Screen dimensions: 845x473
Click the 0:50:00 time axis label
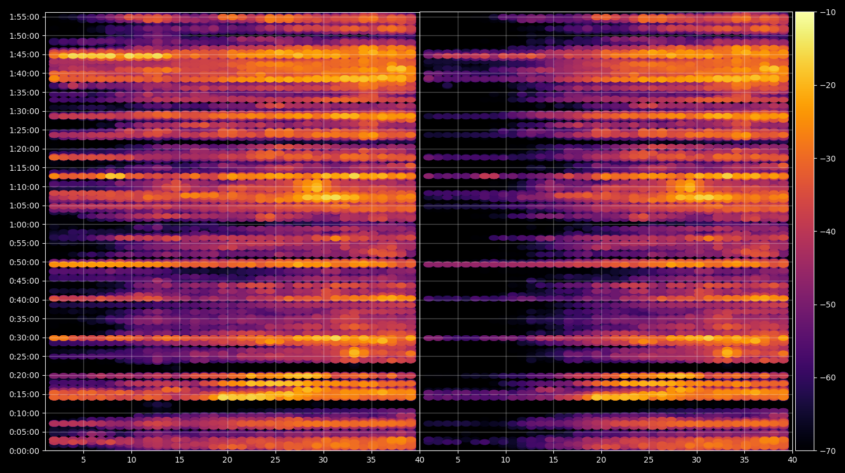click(x=24, y=262)
